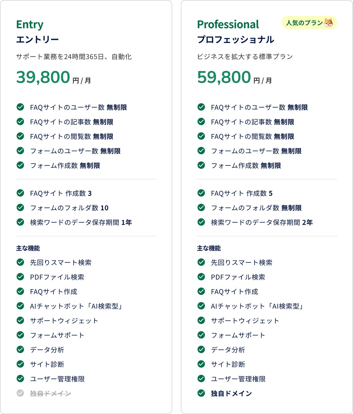Click check icon for Entry フォーム作成数 無制限
353x414 pixels.
tap(20, 165)
